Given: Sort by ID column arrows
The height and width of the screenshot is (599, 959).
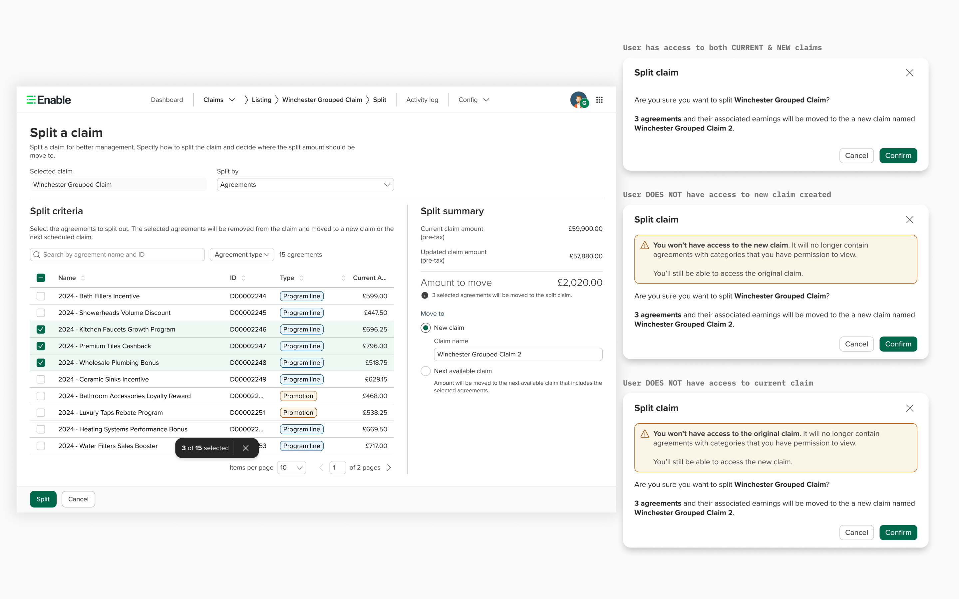Looking at the screenshot, I should (243, 278).
